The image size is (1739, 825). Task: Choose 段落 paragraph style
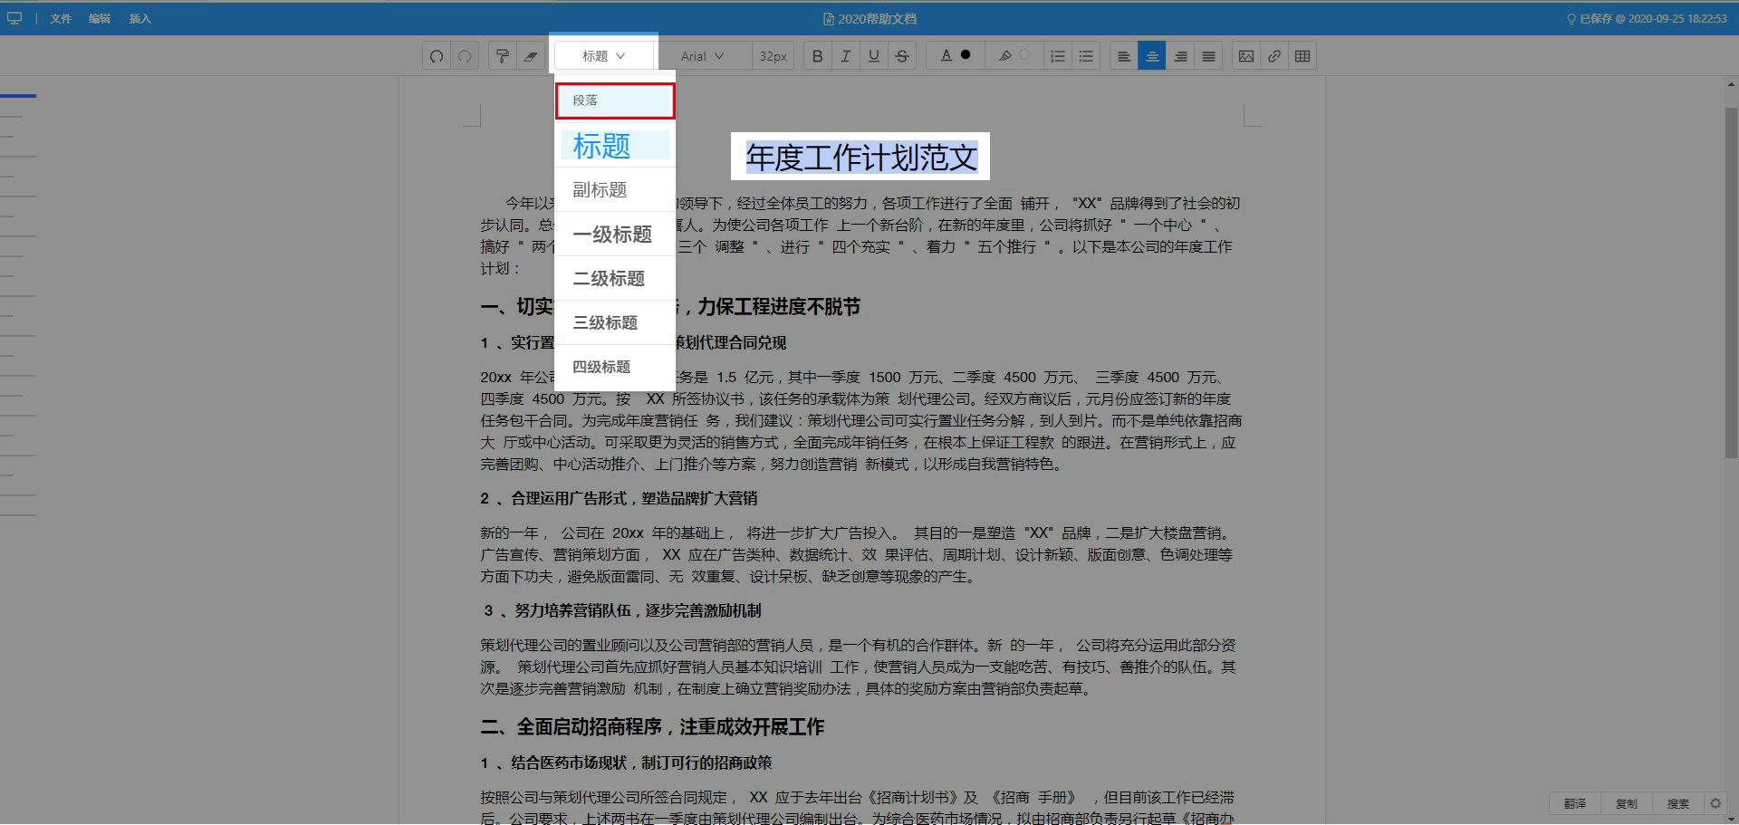615,101
